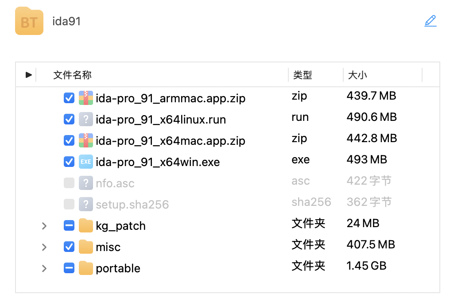Image resolution: width=450 pixels, height=294 pixels.
Task: Sort by the 大小 column header
Action: pos(357,75)
